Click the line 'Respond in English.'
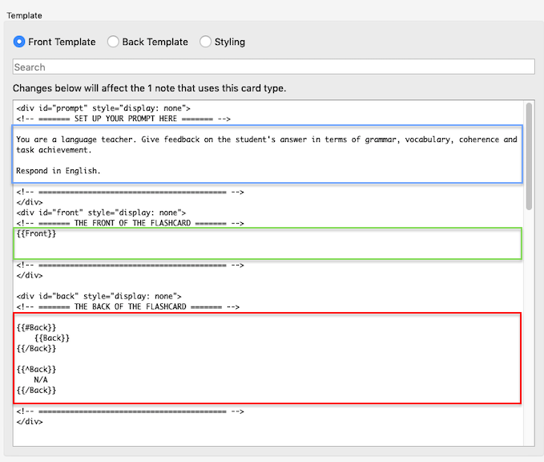The height and width of the screenshot is (462, 544). [x=58, y=171]
